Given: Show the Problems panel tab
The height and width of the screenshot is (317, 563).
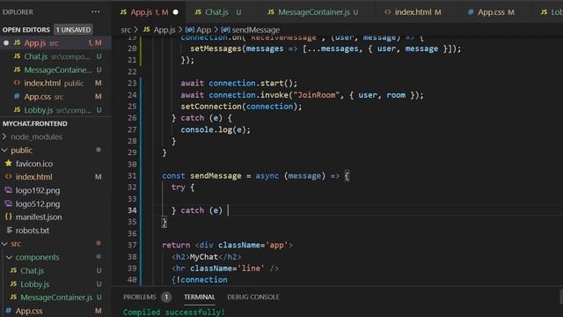Looking at the screenshot, I should click(140, 297).
